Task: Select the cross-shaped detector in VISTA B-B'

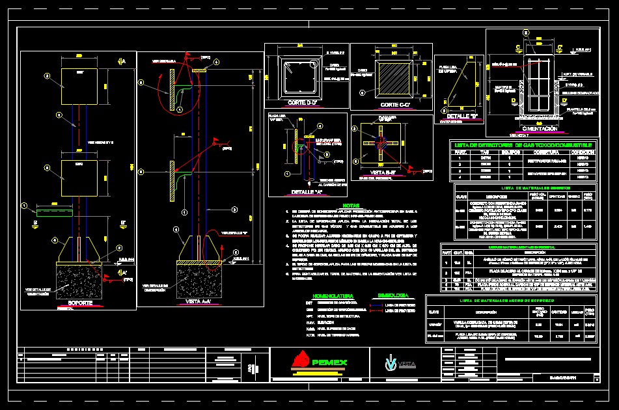Action: pyautogui.click(x=381, y=143)
